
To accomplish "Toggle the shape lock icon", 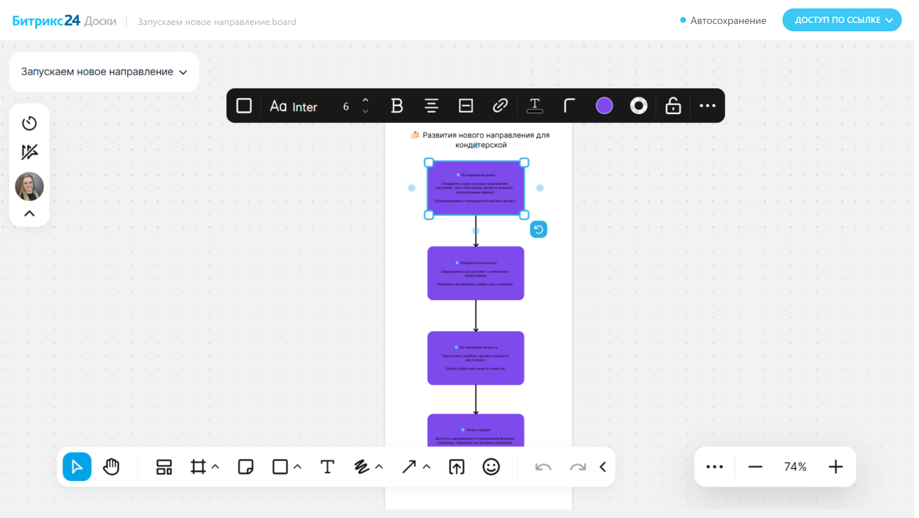I will pos(673,105).
